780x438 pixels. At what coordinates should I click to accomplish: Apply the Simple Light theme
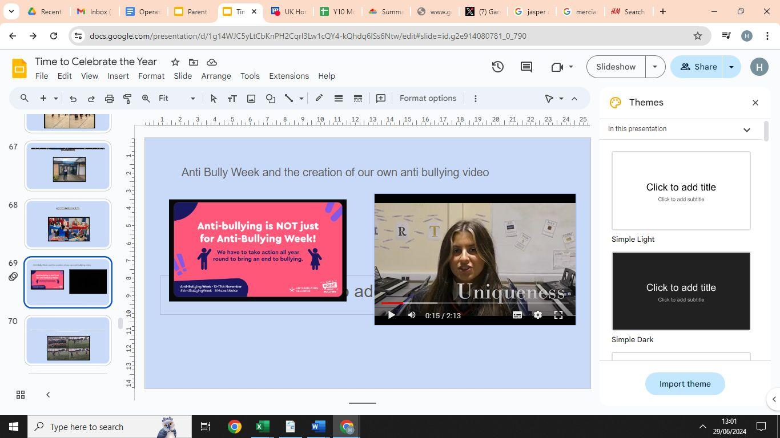681,190
